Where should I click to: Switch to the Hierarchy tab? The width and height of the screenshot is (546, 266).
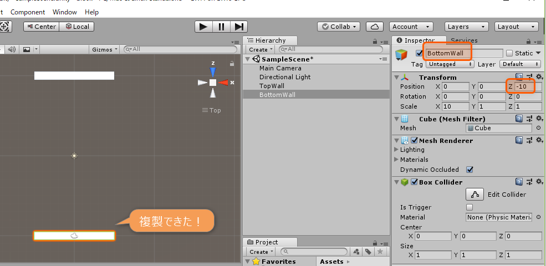270,40
